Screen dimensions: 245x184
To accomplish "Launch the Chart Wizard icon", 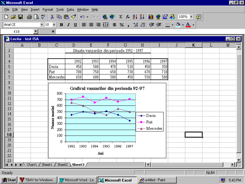I will (x=151, y=17).
